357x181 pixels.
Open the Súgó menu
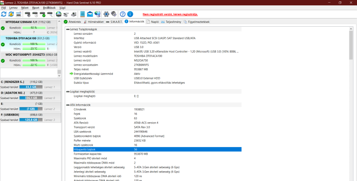pos(62,8)
